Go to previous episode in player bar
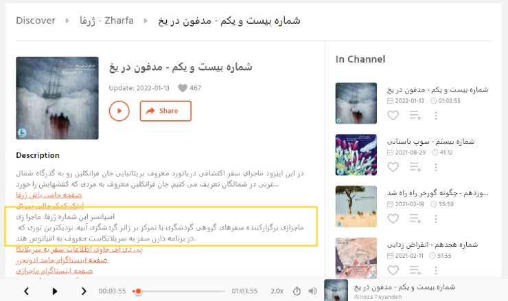The image size is (508, 301). click(x=27, y=291)
